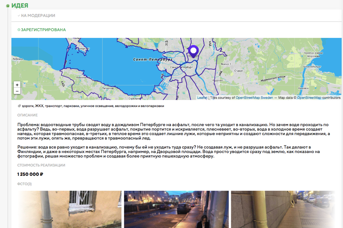
Task: Click the clock icon by ЗАРЕГИСТРИРОВАНА
Action: 19,30
